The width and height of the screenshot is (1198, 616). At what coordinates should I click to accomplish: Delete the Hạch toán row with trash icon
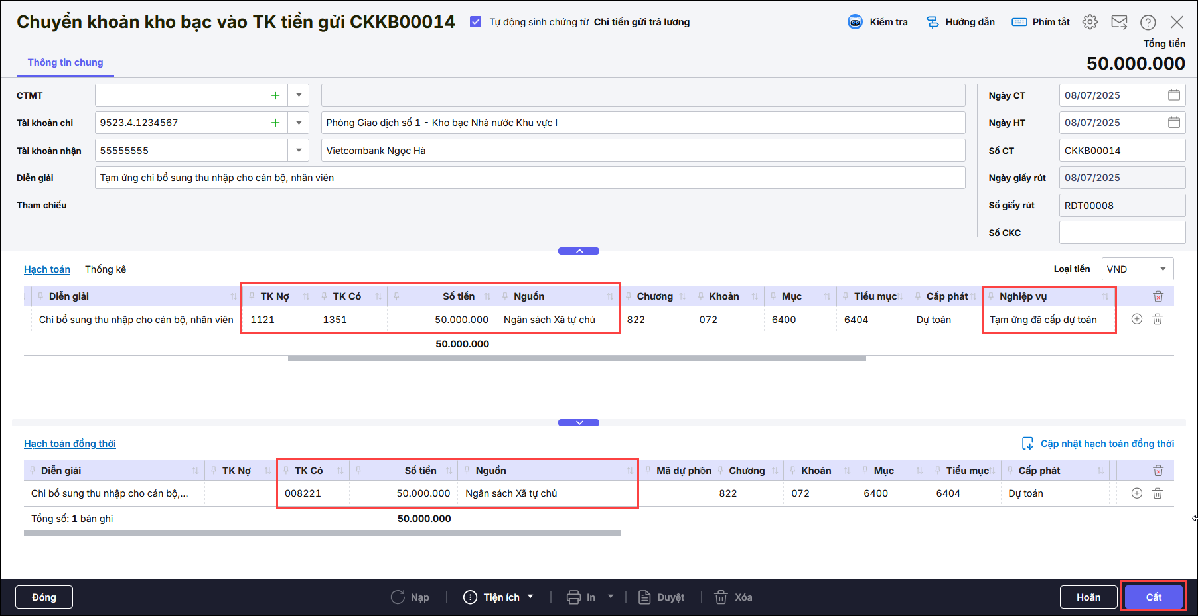pos(1157,320)
